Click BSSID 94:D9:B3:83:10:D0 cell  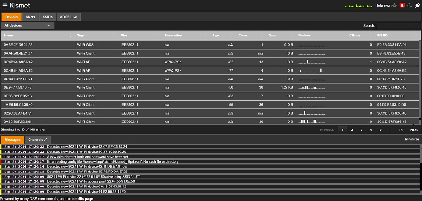[x=392, y=105]
